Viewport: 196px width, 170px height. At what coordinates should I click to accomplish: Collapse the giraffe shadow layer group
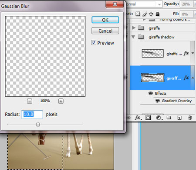point(133,37)
